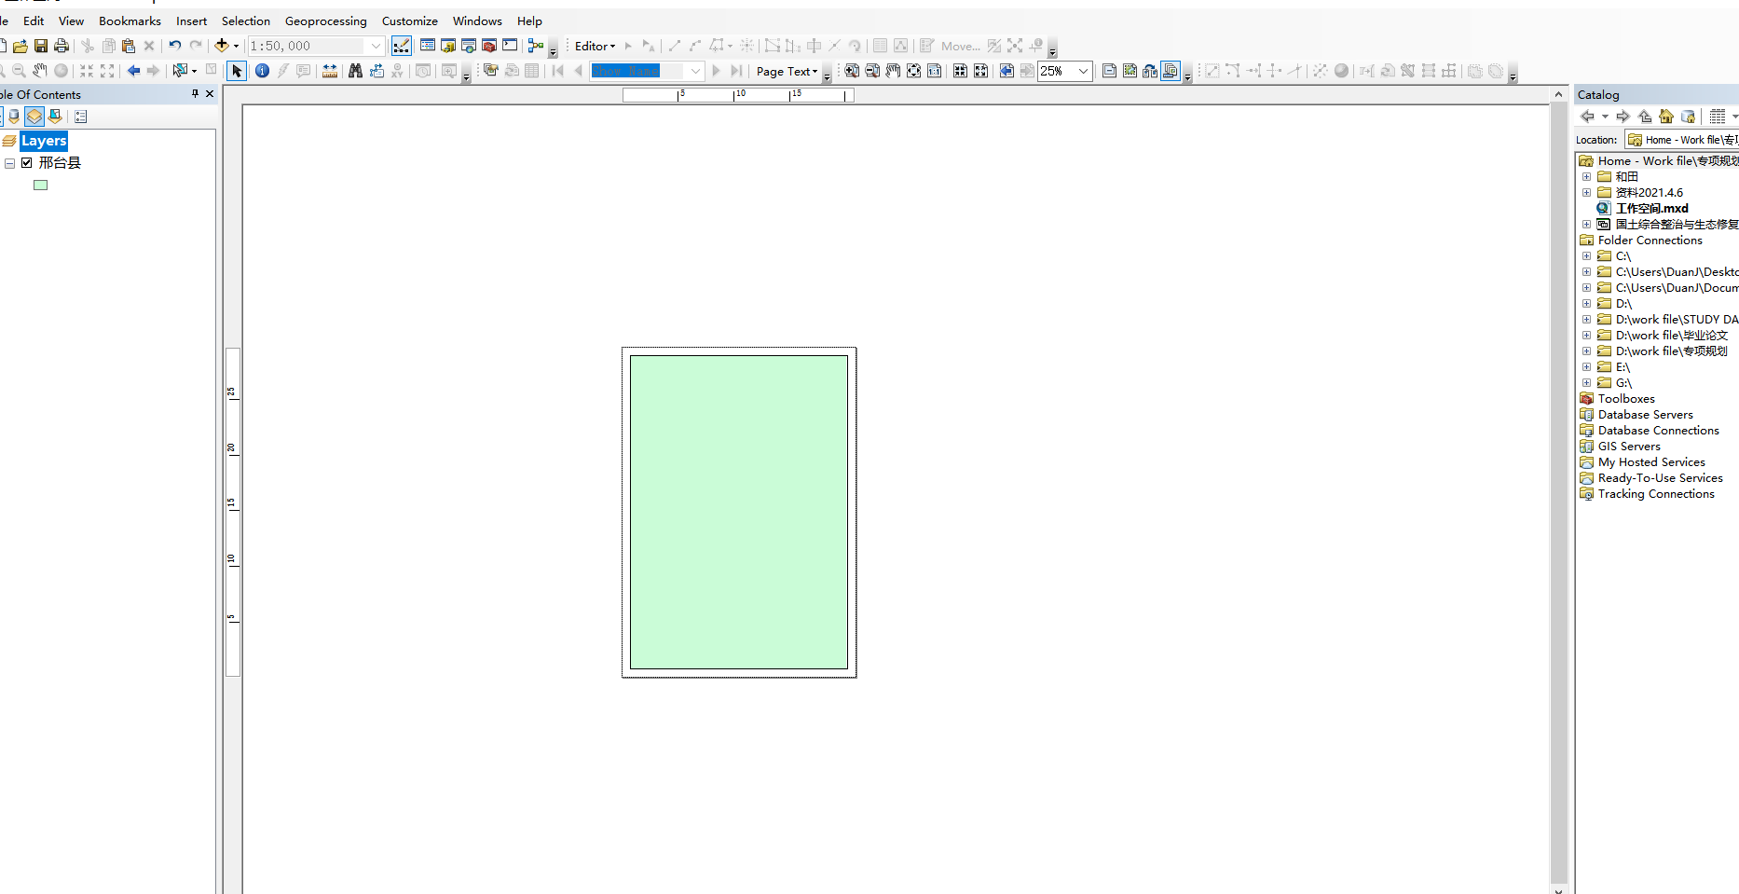
Task: Close the Table Of Contents panel
Action: coord(210,93)
